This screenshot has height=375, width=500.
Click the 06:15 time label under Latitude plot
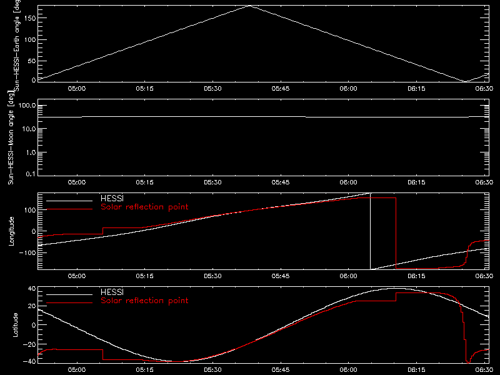(x=416, y=370)
